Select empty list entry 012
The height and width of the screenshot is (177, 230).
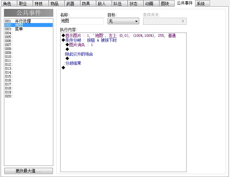pos(29,65)
